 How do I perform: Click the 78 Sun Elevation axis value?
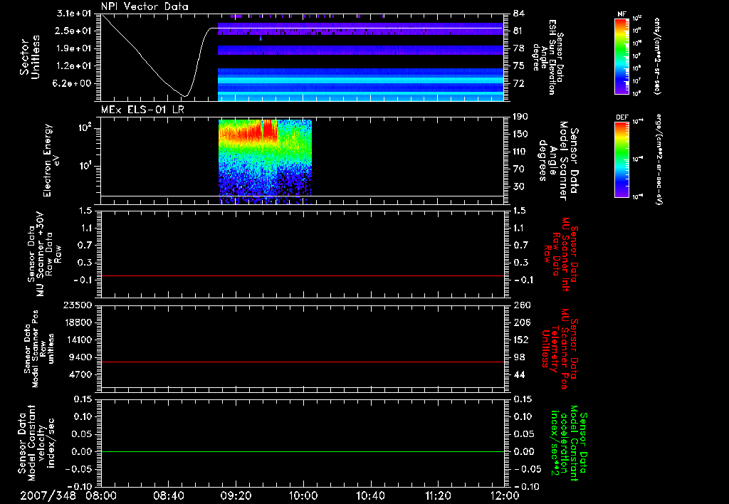(518, 48)
